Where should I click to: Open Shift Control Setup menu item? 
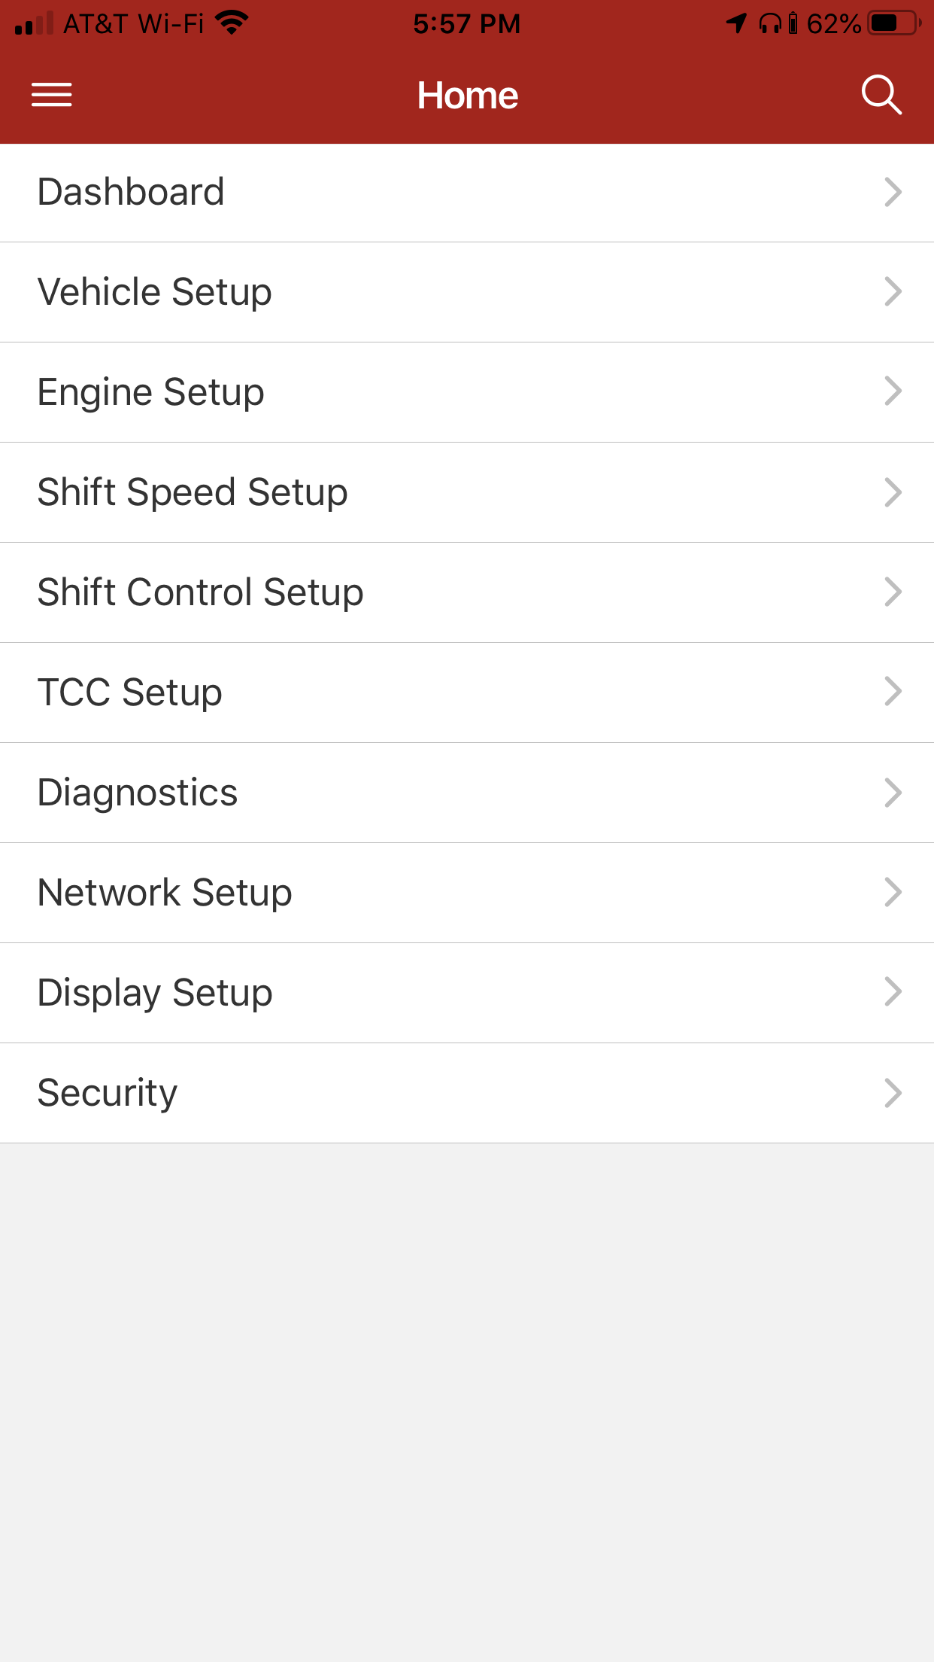201,592
